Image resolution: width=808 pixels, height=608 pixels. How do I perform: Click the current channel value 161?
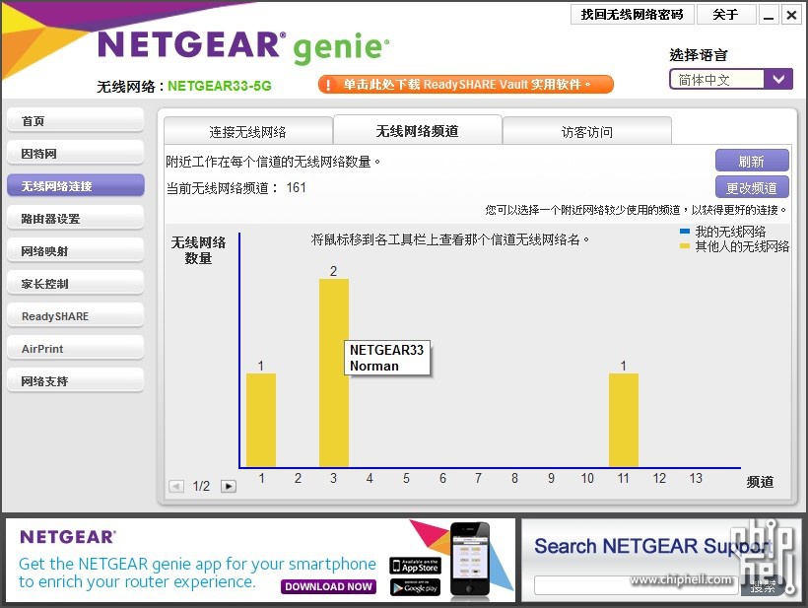[x=296, y=187]
